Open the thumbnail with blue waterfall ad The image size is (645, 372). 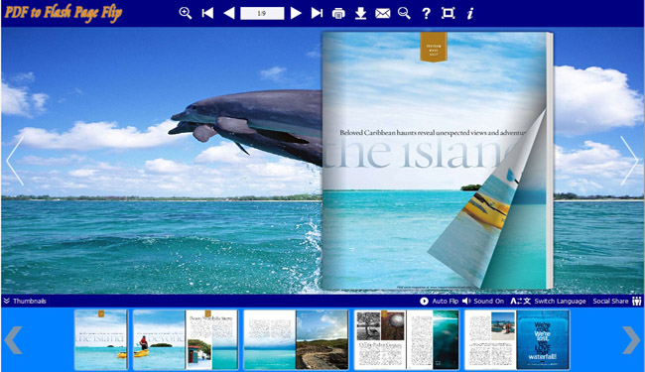[517, 340]
